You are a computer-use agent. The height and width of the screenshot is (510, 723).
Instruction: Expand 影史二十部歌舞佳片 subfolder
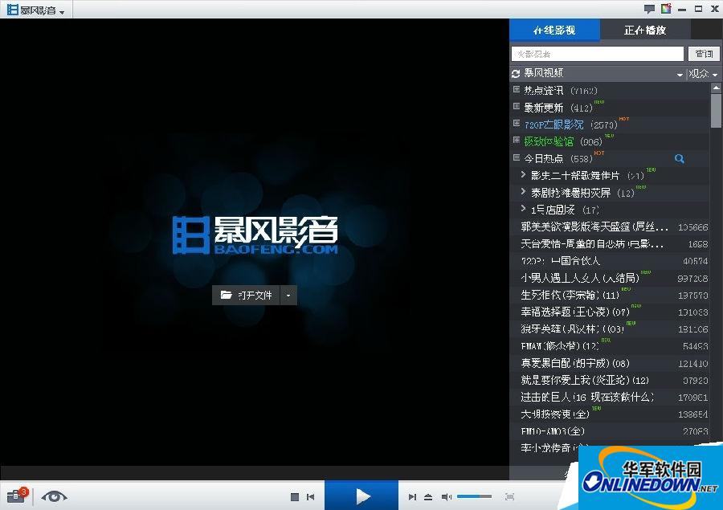tap(523, 174)
